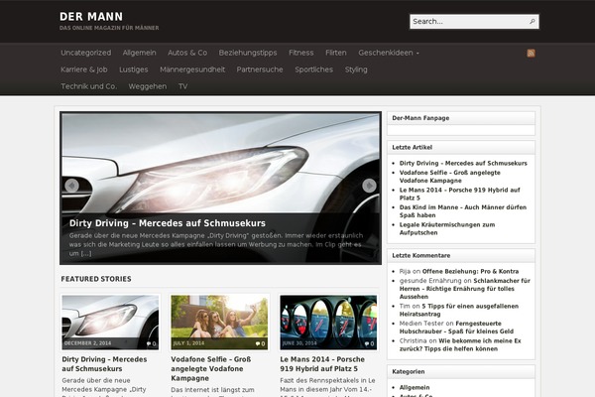Open the Fitness menu item

tap(300, 53)
